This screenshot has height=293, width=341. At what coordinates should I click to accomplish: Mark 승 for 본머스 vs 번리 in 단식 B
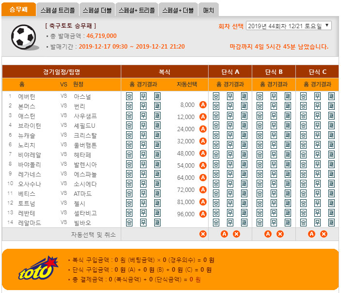click(x=260, y=106)
